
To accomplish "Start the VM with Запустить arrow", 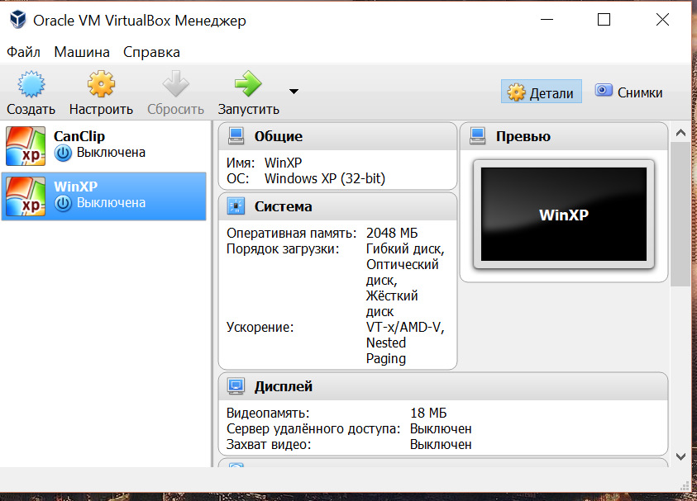I will pos(248,84).
